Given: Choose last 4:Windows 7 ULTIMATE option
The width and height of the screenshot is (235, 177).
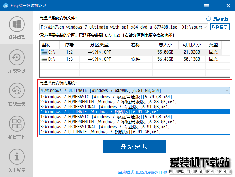Looking at the screenshot, I should [135, 132].
